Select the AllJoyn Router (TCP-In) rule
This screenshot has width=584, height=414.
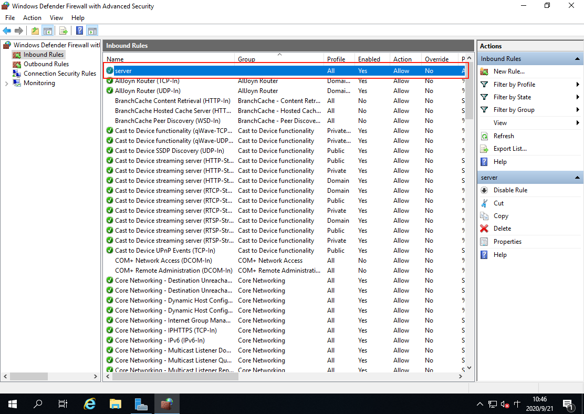click(285, 81)
